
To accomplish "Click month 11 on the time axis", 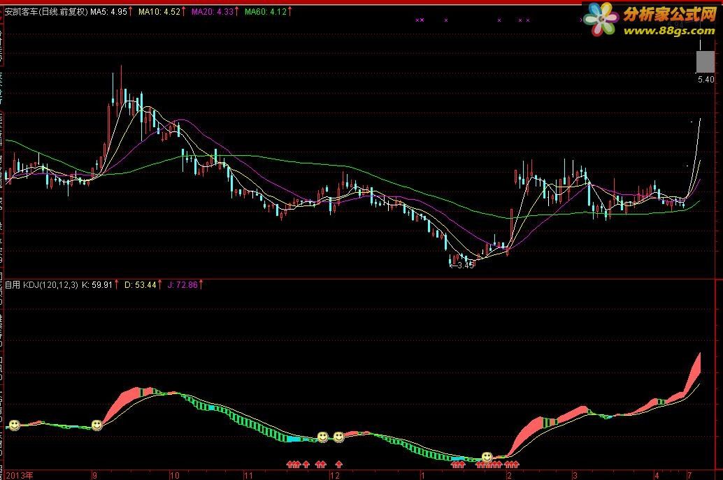I will click(248, 475).
